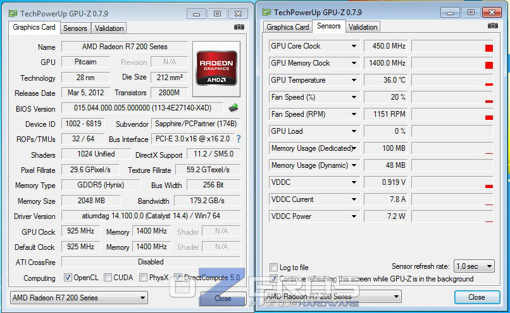Click the Shaders value 1024 Unified
This screenshot has width=510, height=313.
[96, 154]
